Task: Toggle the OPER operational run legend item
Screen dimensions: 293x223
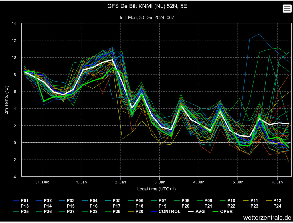Action: pos(223,212)
